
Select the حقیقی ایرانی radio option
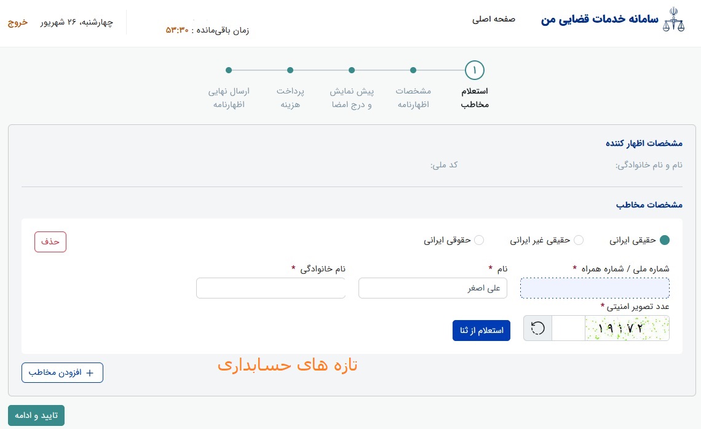(x=664, y=240)
